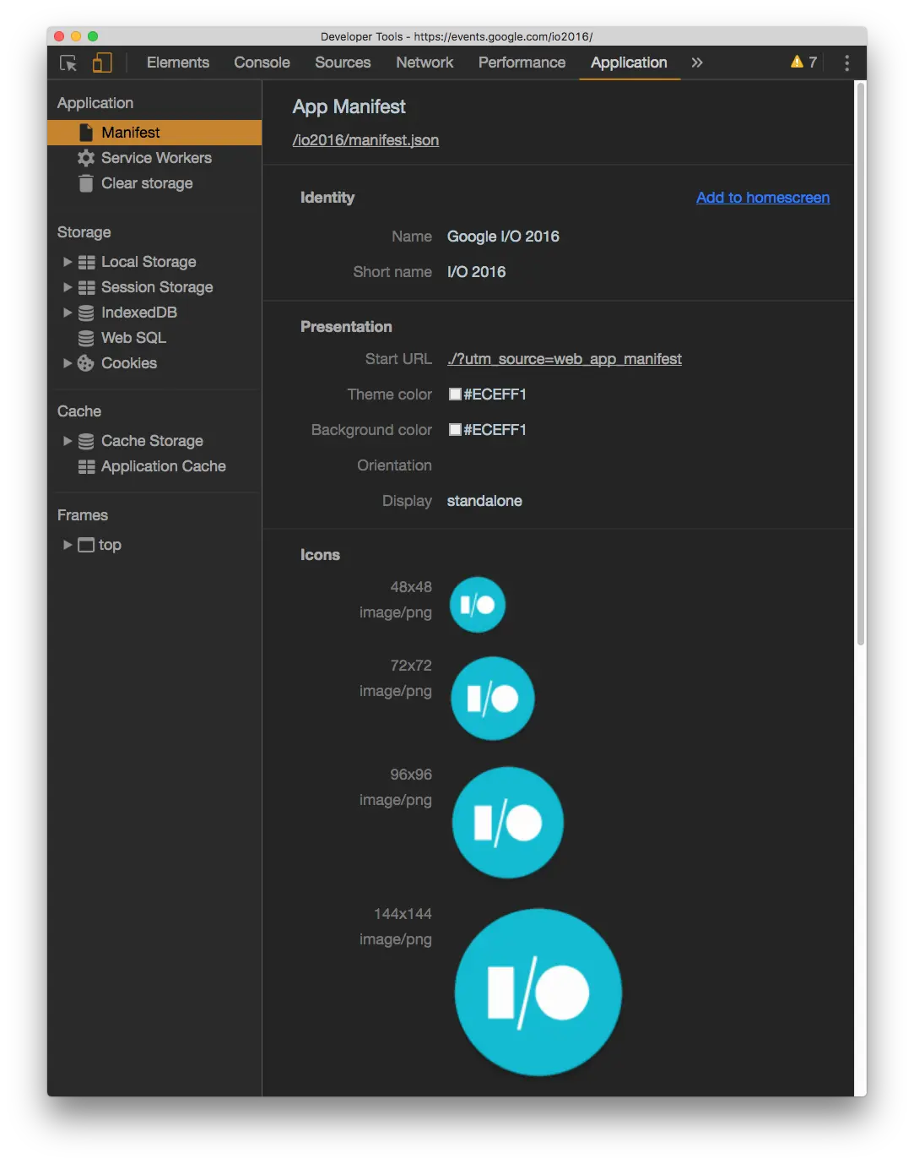
Task: Click the Background color swatch
Action: tap(455, 430)
